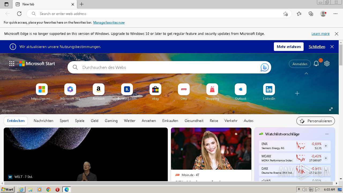Switch to the Sport tab

[x=64, y=121]
